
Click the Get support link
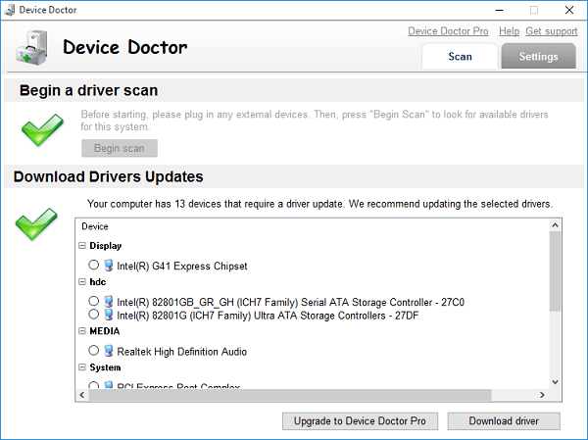551,31
